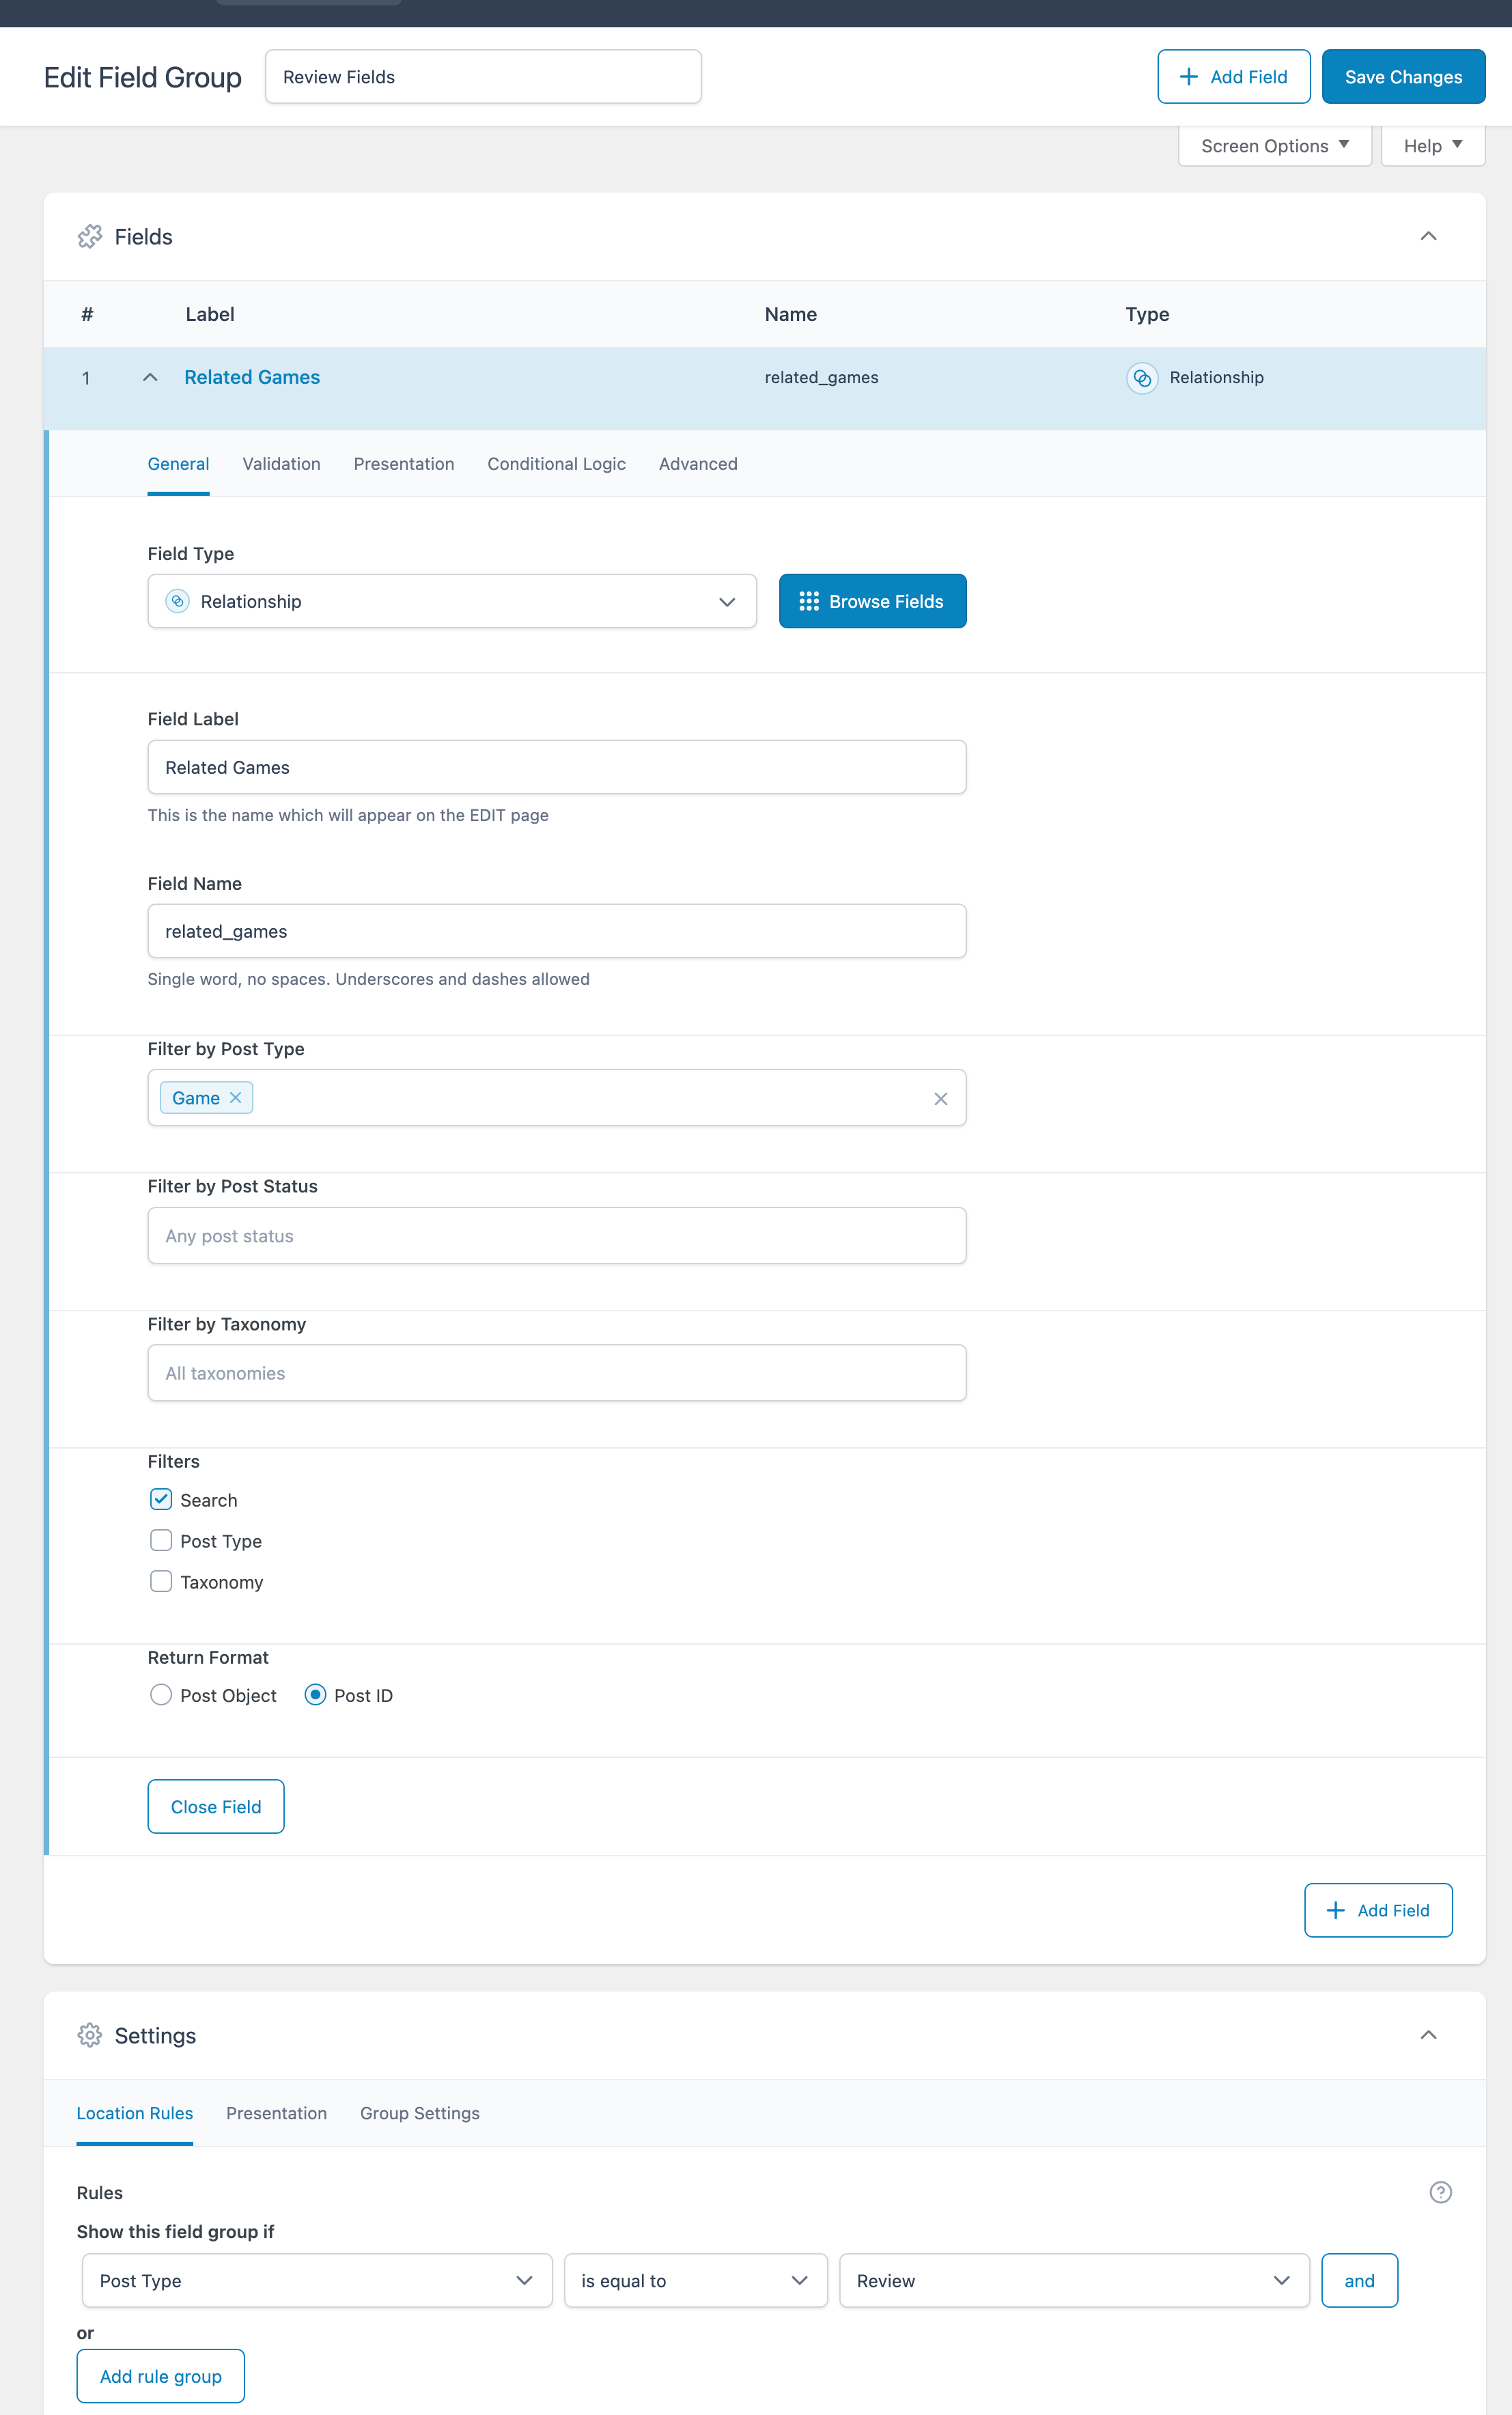Open the Review value dropdown
The height and width of the screenshot is (2415, 1512).
(x=1074, y=2280)
